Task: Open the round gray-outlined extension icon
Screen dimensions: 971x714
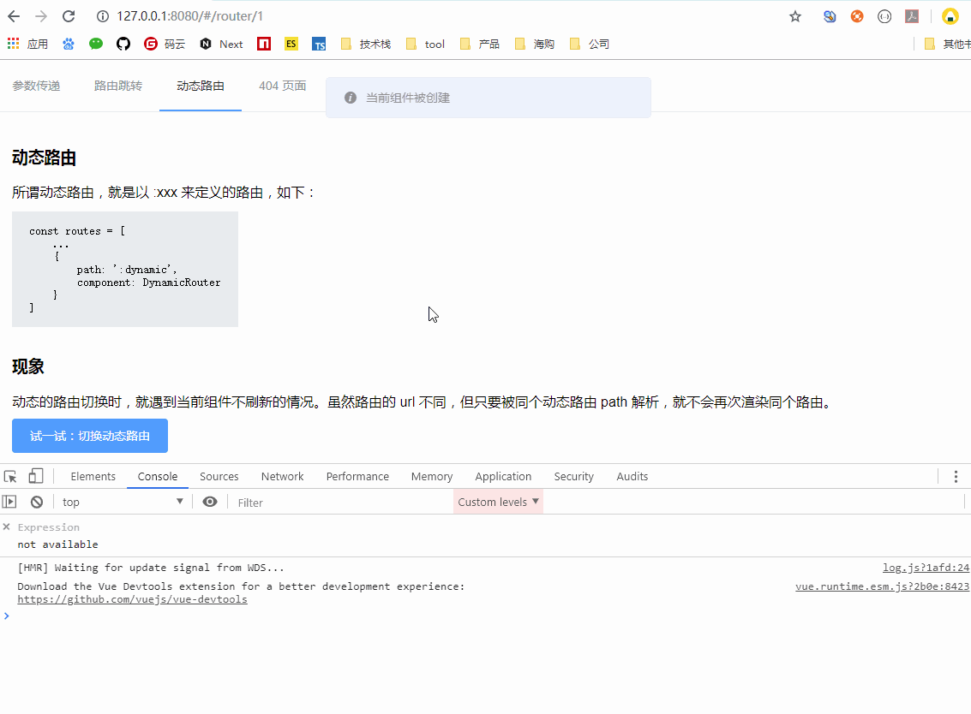Action: tap(884, 17)
